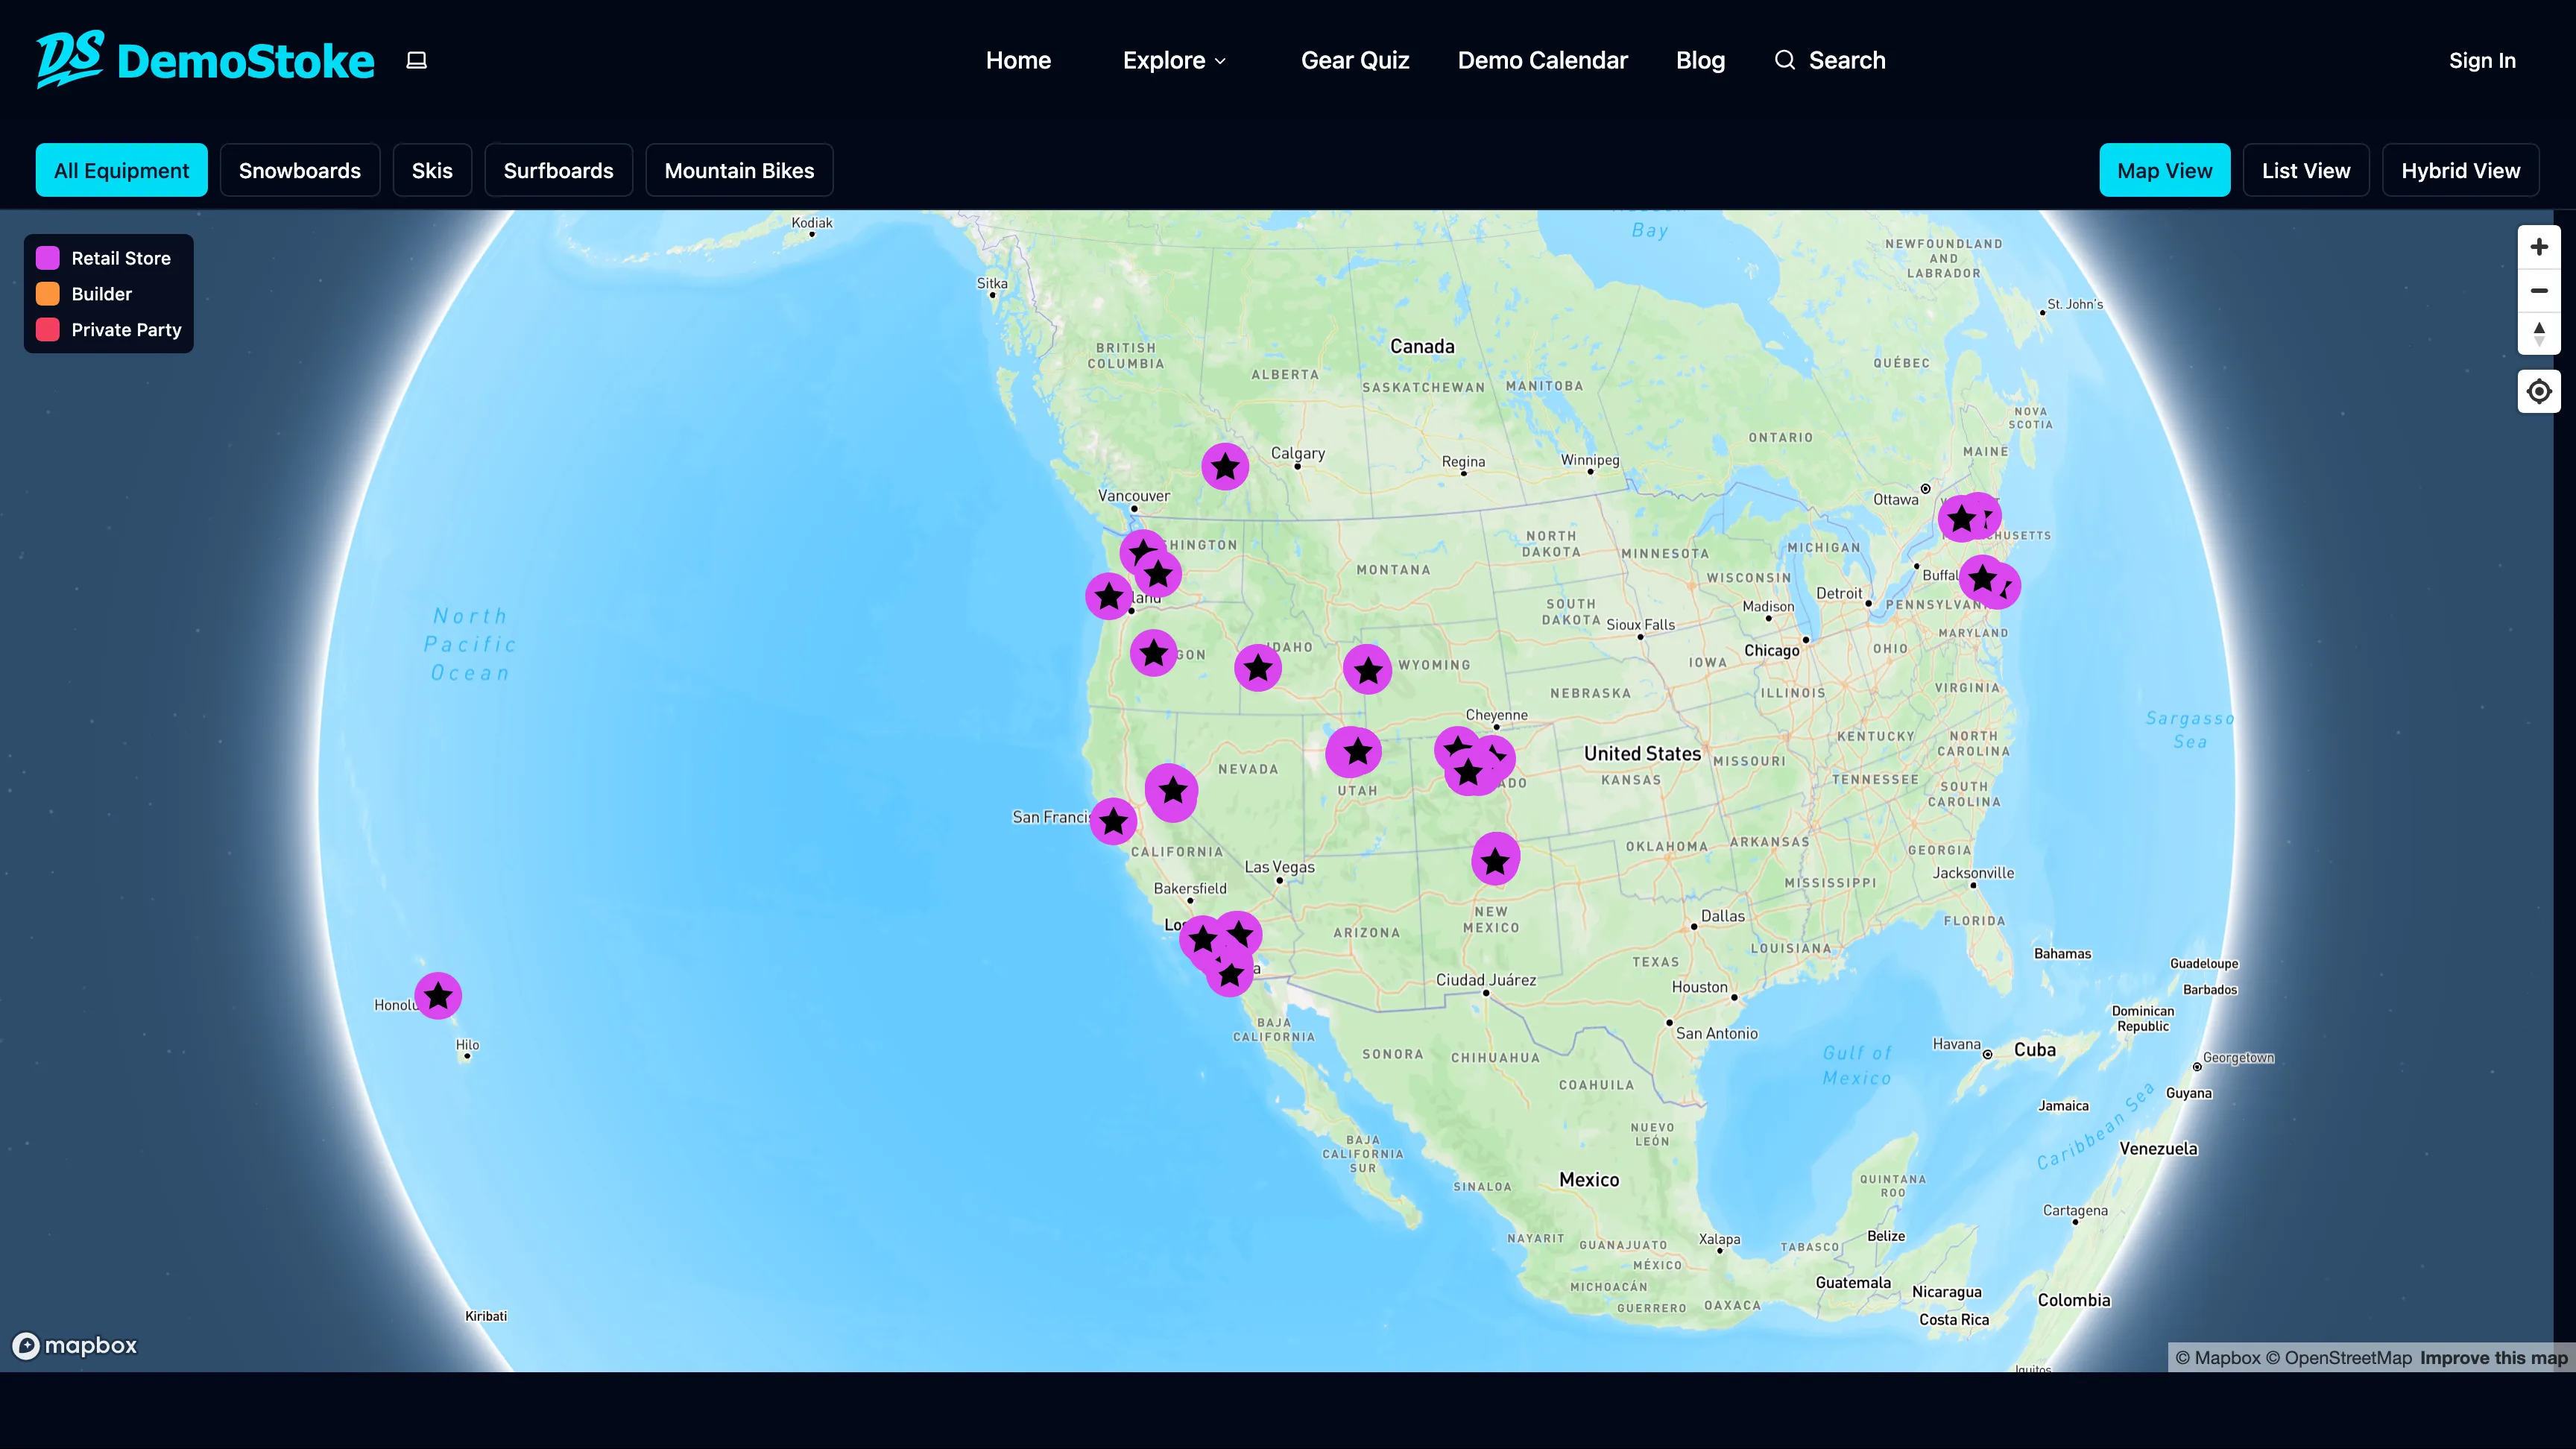
Task: Click the Sign In link
Action: pyautogui.click(x=2481, y=61)
